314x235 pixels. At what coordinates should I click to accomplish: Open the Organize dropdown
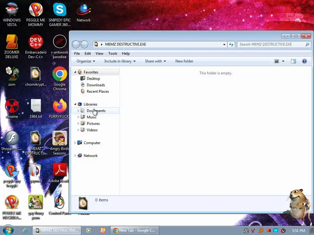pos(86,61)
